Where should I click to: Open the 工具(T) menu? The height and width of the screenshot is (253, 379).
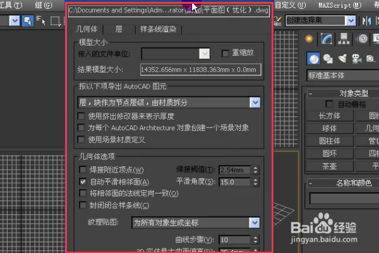coord(11,5)
